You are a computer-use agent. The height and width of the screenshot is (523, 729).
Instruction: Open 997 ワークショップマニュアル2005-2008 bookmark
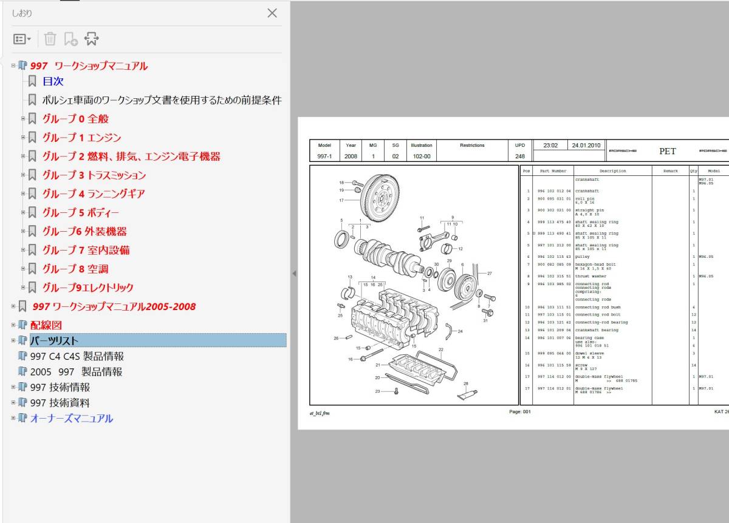(114, 307)
